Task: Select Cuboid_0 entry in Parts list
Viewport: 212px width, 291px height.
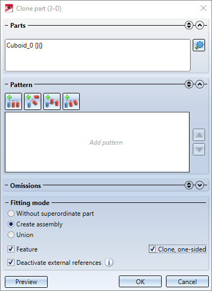Action: 25,45
